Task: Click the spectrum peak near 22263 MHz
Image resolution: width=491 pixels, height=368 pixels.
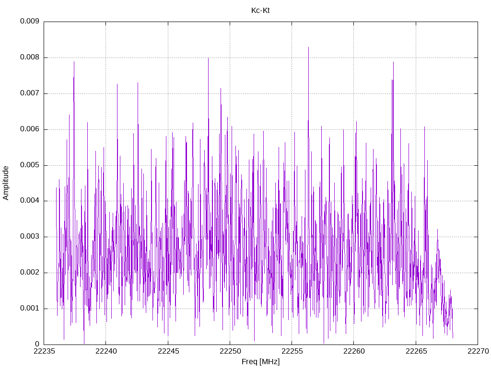Action: (x=393, y=63)
